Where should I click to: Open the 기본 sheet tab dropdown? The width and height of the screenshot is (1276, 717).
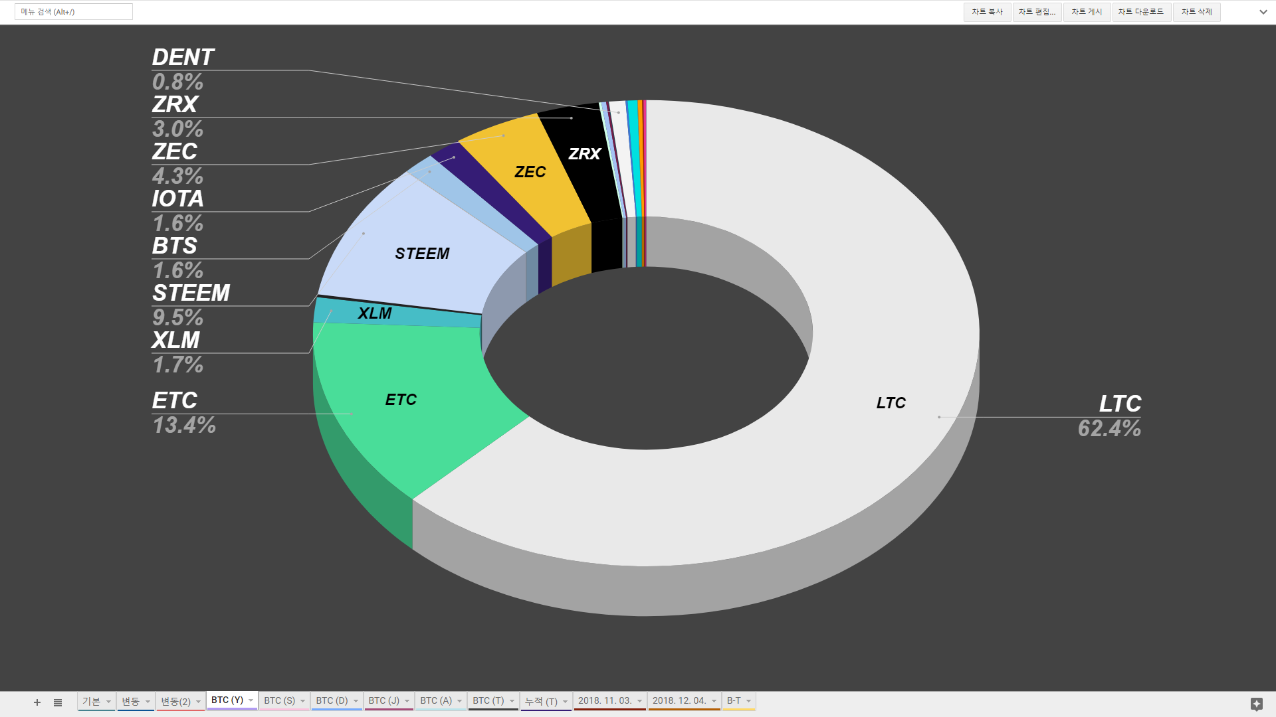point(108,700)
